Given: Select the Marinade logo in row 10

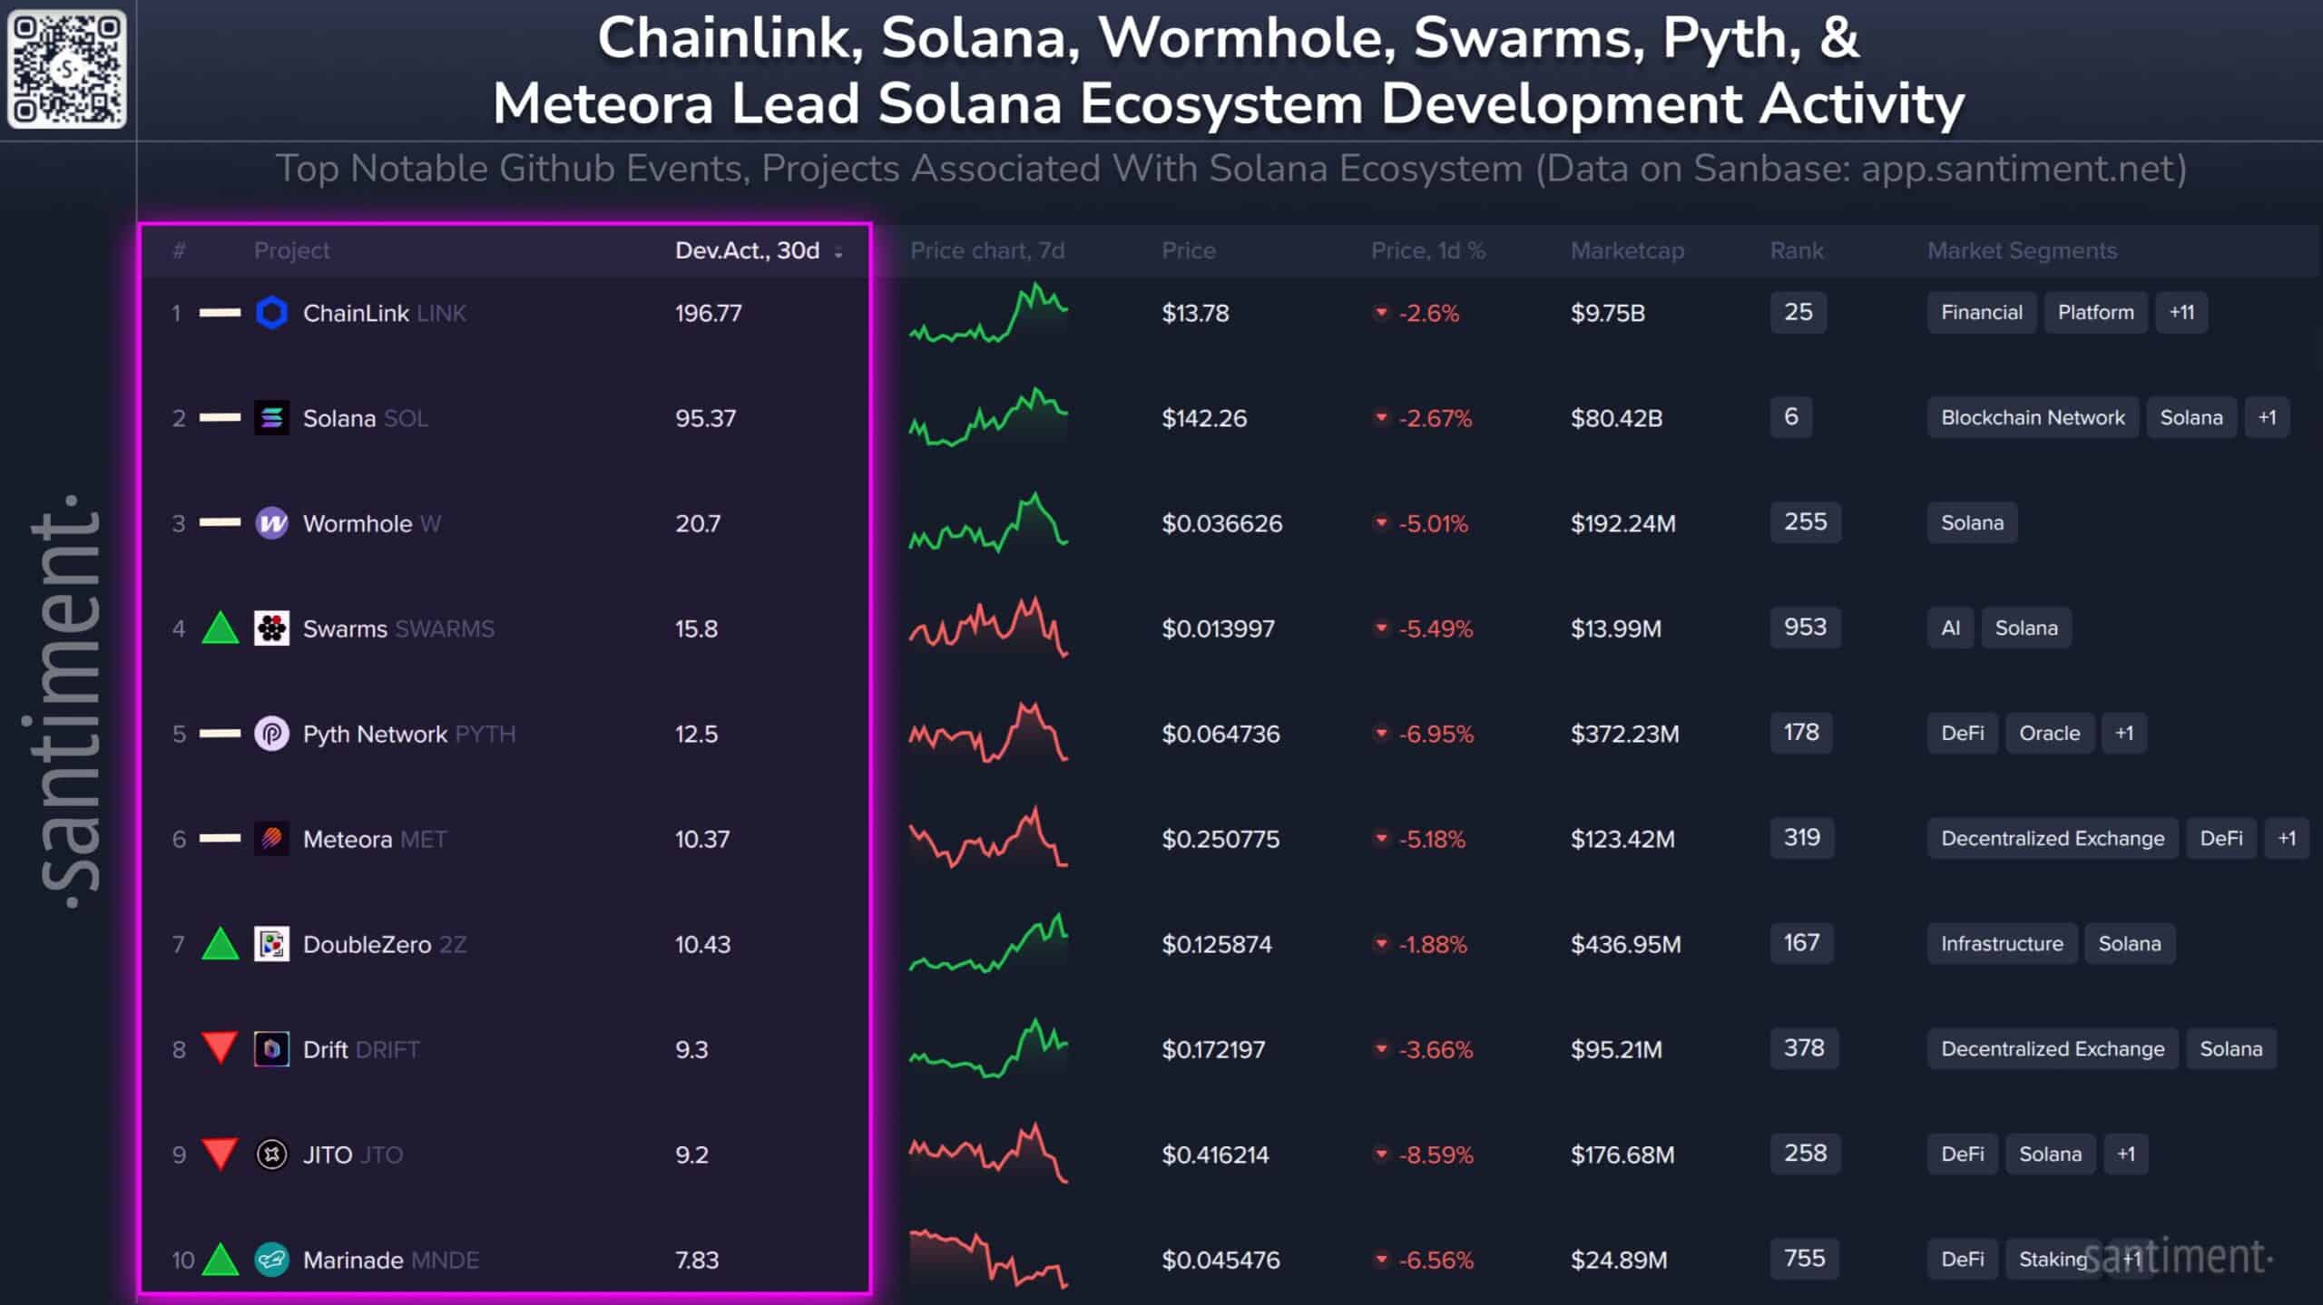Looking at the screenshot, I should point(272,1260).
